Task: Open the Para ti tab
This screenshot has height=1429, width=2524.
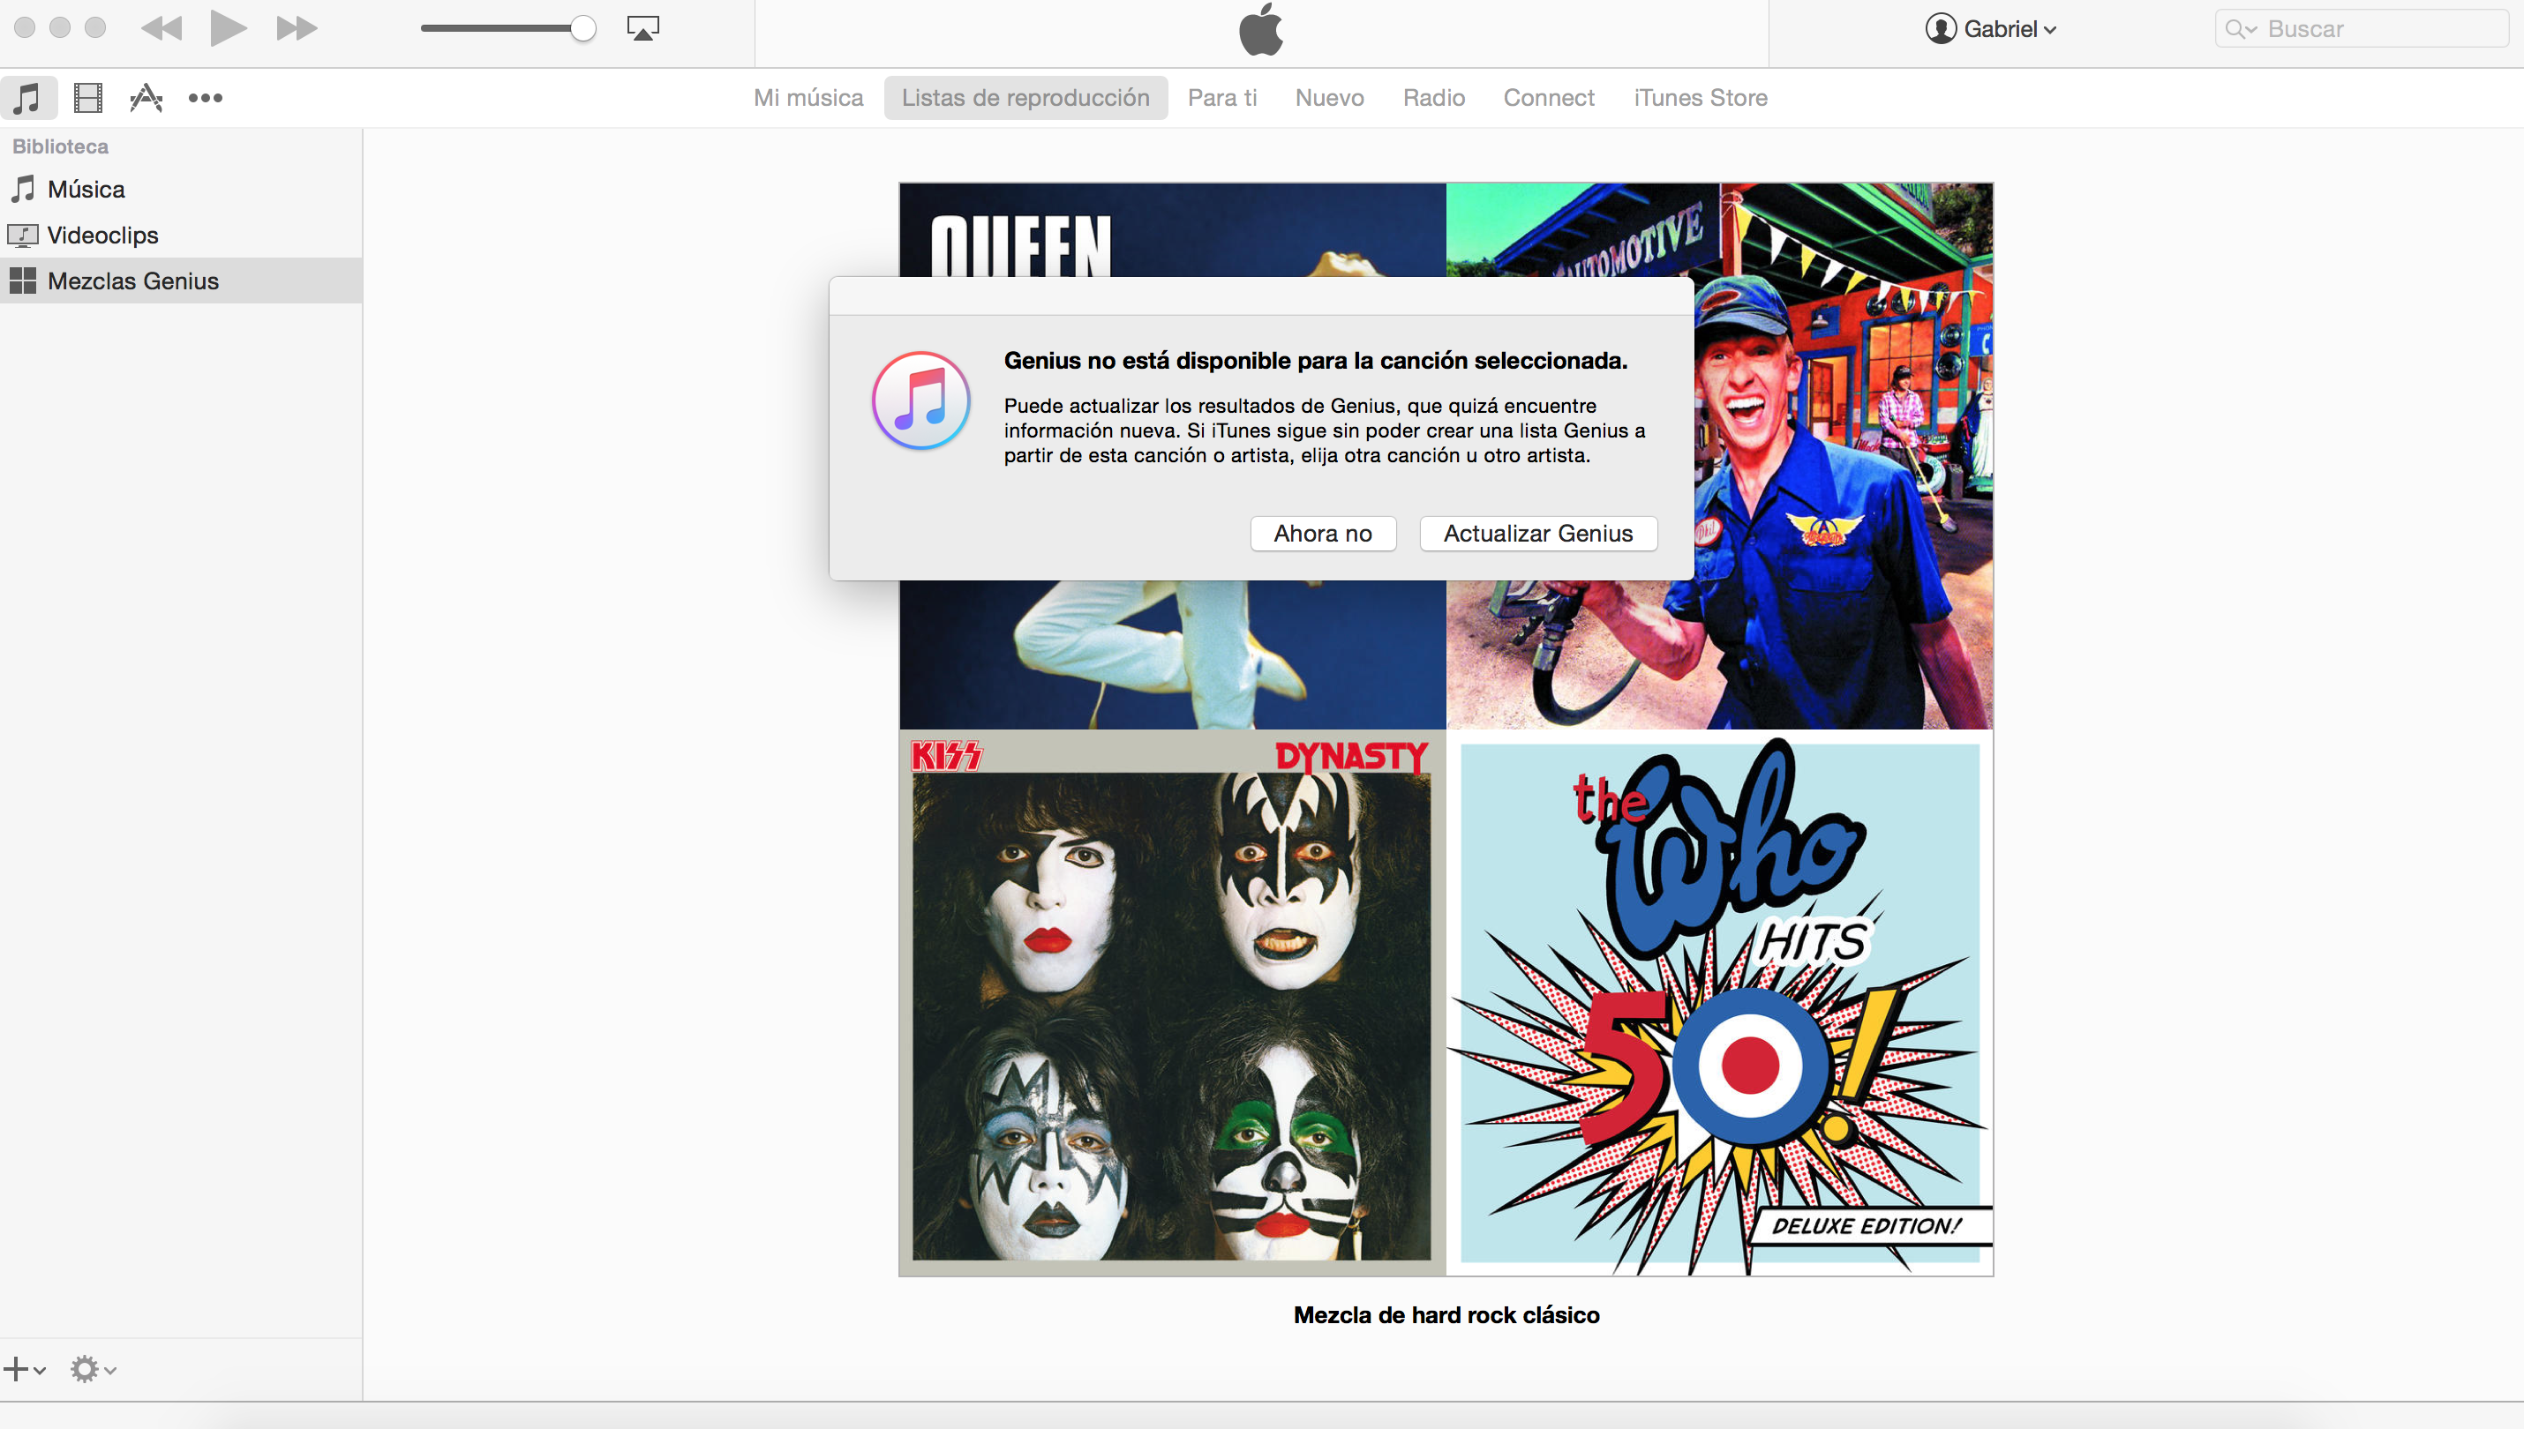Action: (x=1222, y=98)
